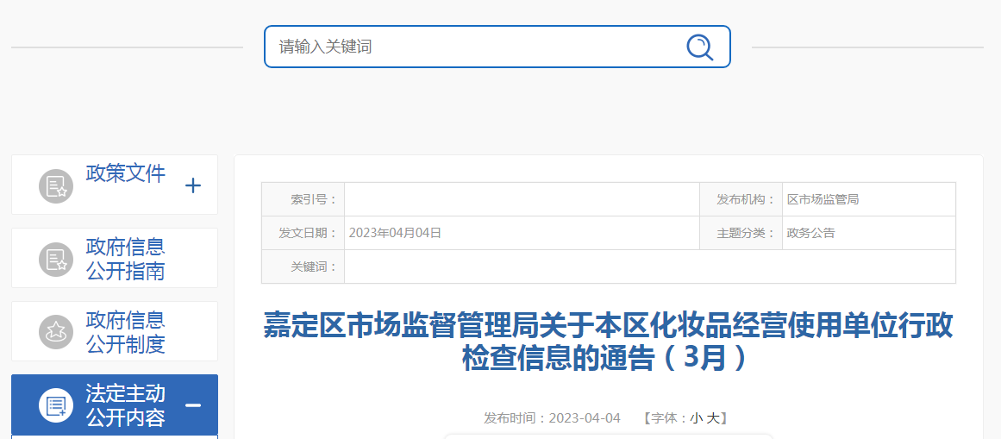The image size is (1001, 439).
Task: Expand 政策文件 with the plus sign
Action: [x=193, y=186]
